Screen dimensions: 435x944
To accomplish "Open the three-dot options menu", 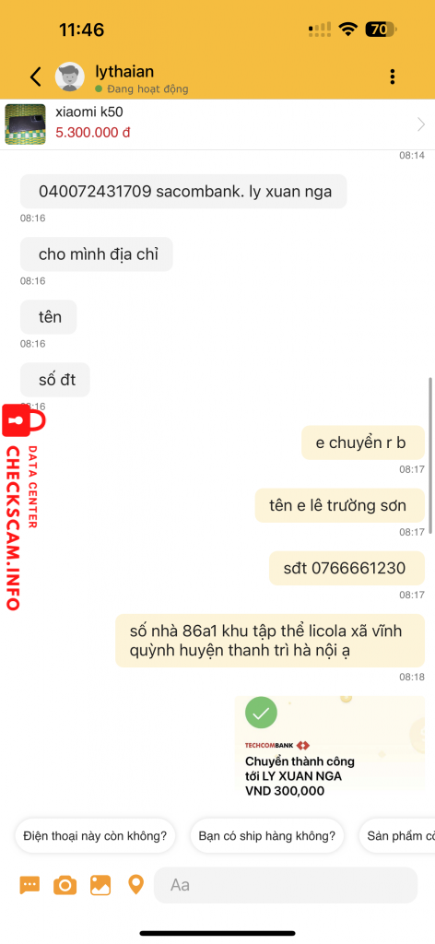I will click(x=393, y=77).
